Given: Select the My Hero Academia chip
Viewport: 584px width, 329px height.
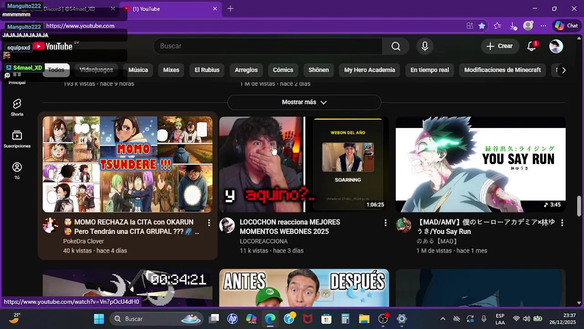Looking at the screenshot, I should click(x=370, y=70).
